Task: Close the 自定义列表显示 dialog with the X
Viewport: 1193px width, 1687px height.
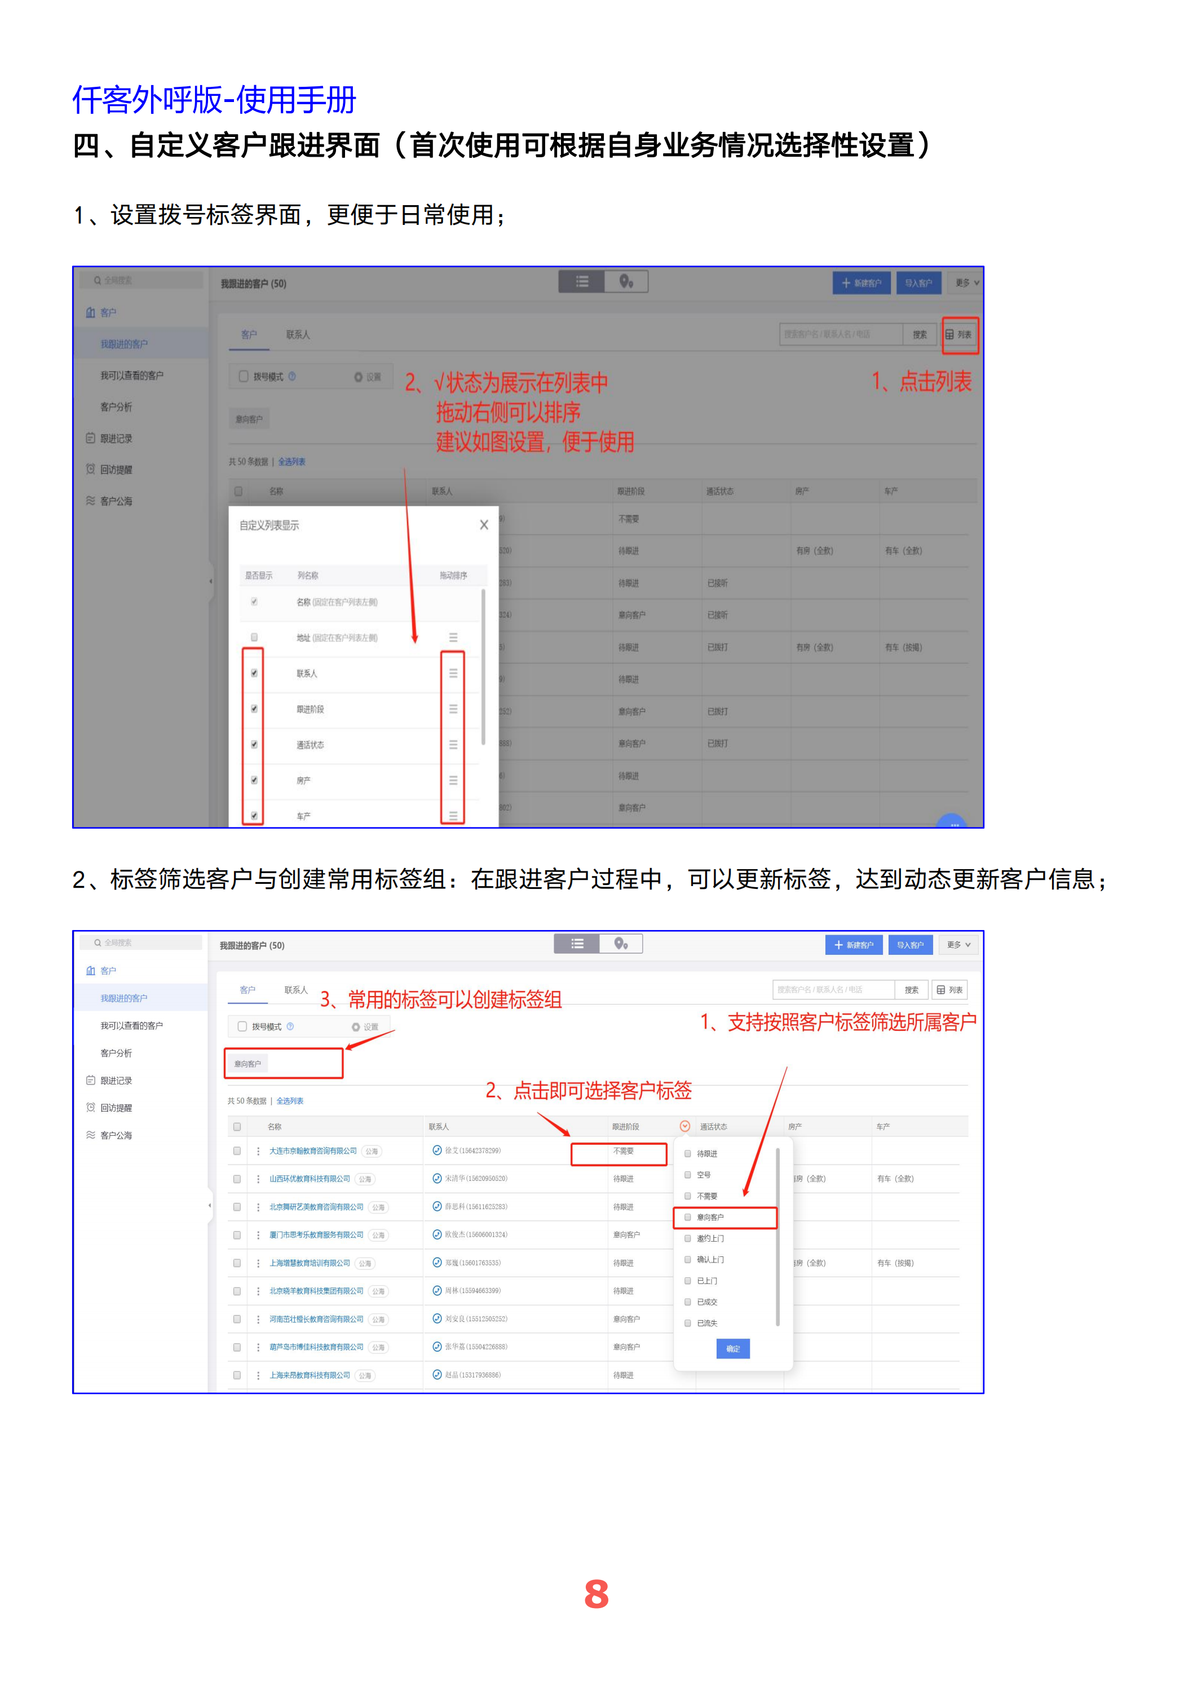Action: (484, 525)
